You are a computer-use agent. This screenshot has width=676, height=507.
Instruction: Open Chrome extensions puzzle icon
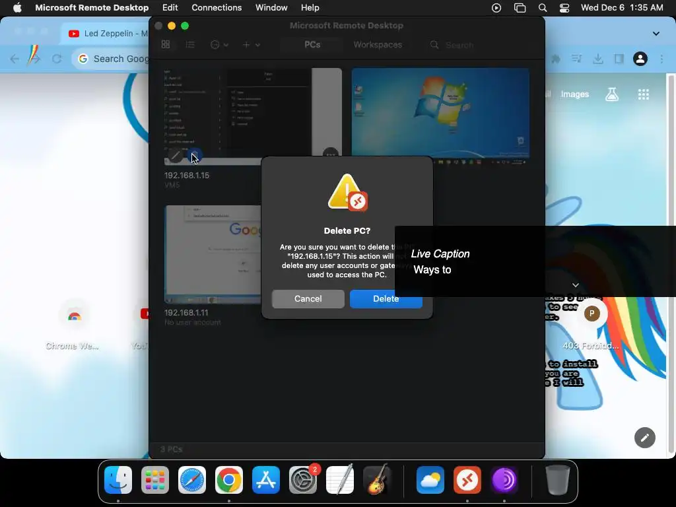pyautogui.click(x=556, y=59)
